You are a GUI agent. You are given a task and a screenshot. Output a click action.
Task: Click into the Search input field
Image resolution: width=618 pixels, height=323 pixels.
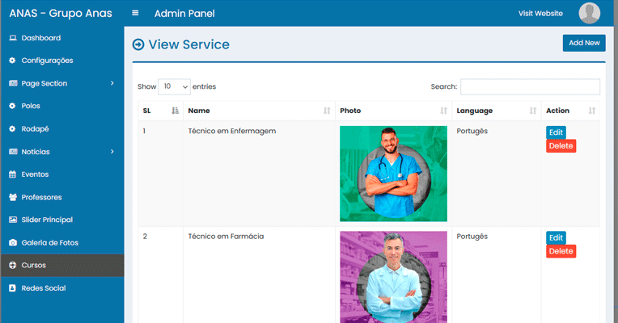tap(530, 86)
